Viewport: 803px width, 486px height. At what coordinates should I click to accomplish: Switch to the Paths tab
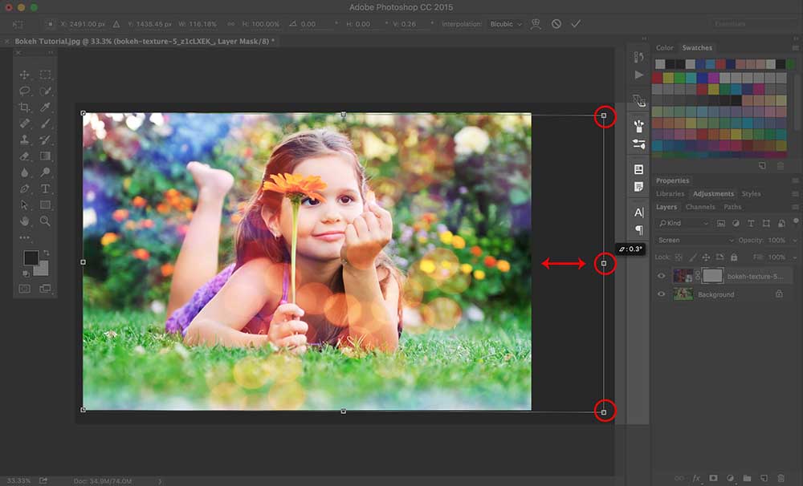pos(732,207)
